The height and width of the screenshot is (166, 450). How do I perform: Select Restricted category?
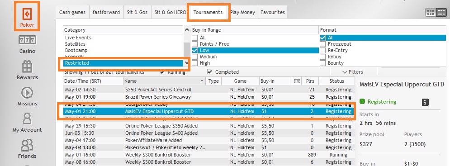pyautogui.click(x=123, y=63)
